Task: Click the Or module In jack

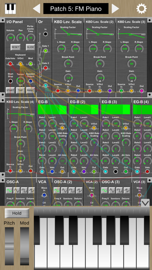Action: pyautogui.click(x=45, y=34)
